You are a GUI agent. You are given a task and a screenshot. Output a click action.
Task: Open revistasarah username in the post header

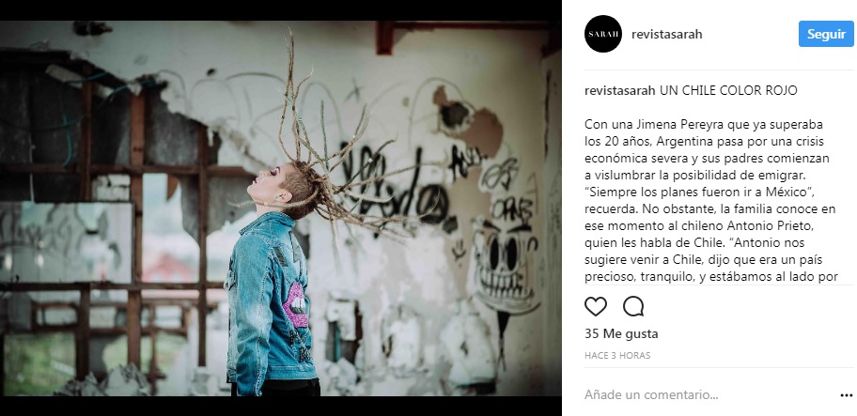pyautogui.click(x=666, y=34)
